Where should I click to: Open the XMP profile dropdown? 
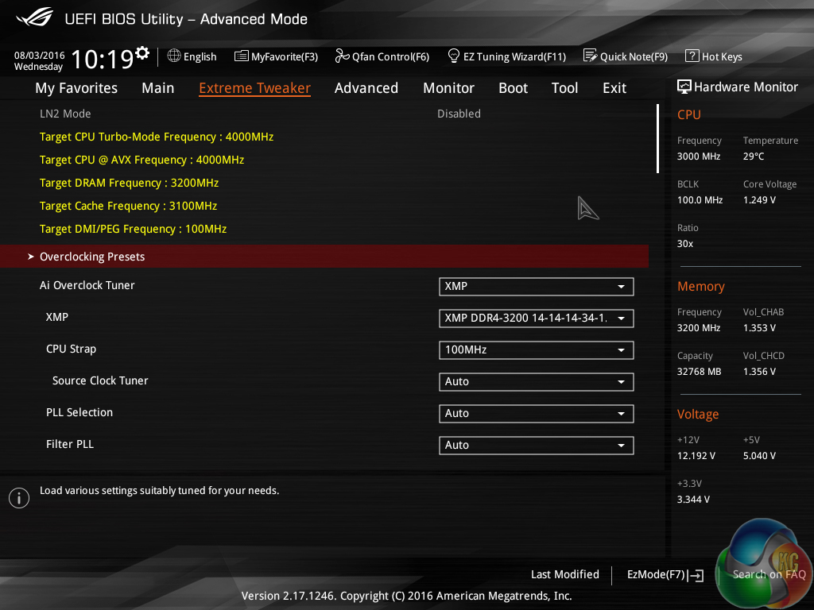pos(536,318)
